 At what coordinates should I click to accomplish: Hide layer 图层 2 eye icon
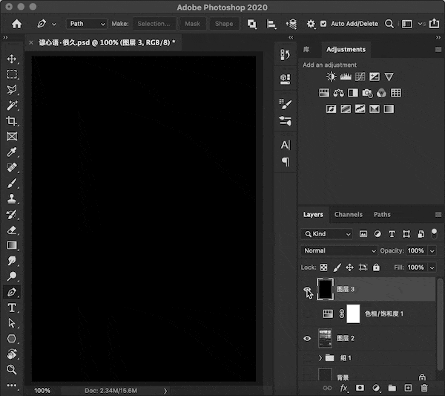click(307, 339)
